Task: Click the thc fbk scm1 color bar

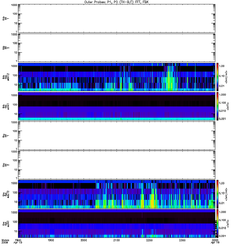Action: [x=217, y=223]
